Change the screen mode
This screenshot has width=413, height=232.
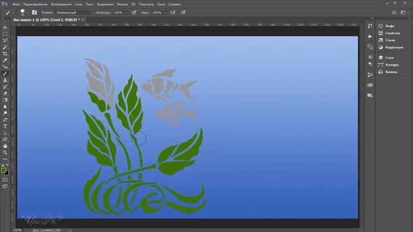tap(5, 186)
